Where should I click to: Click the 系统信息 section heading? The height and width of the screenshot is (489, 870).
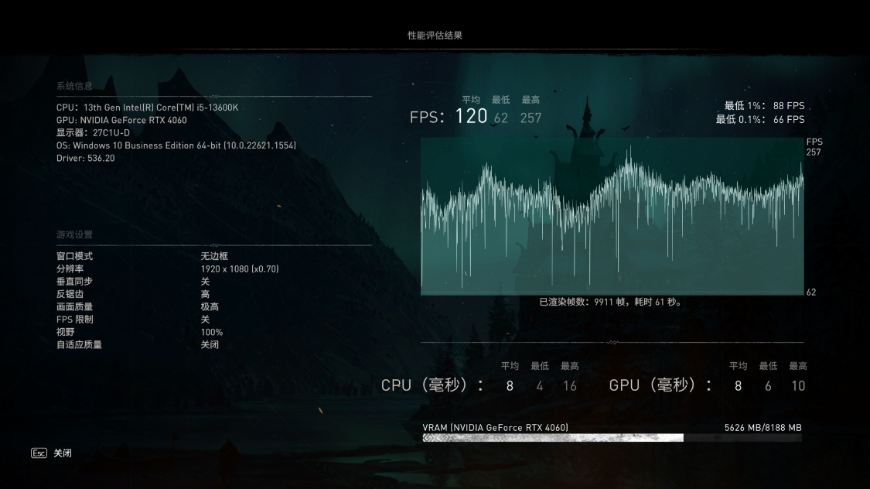(x=74, y=86)
